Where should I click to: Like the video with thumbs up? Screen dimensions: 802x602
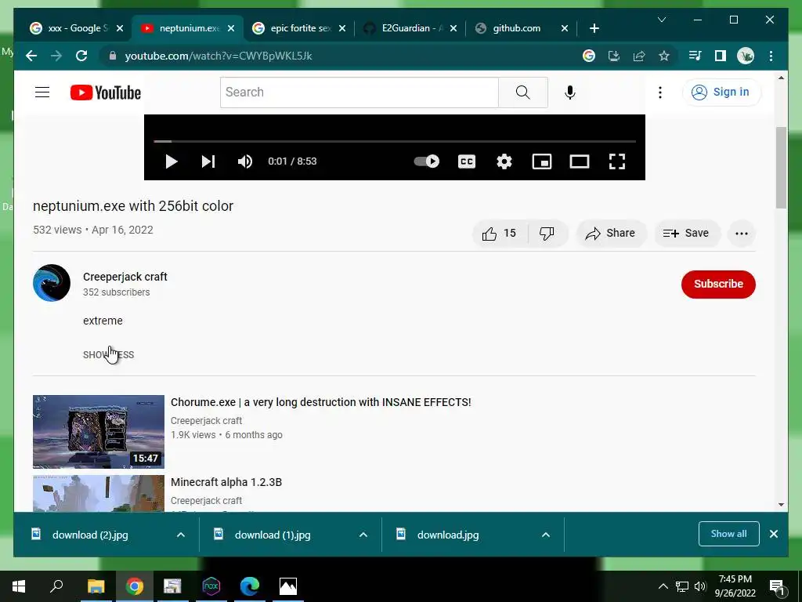499,234
